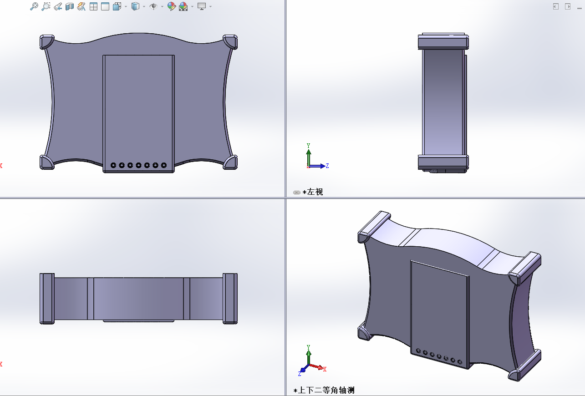Click the View Settings monitor icon
This screenshot has width=585, height=396.
[201, 6]
